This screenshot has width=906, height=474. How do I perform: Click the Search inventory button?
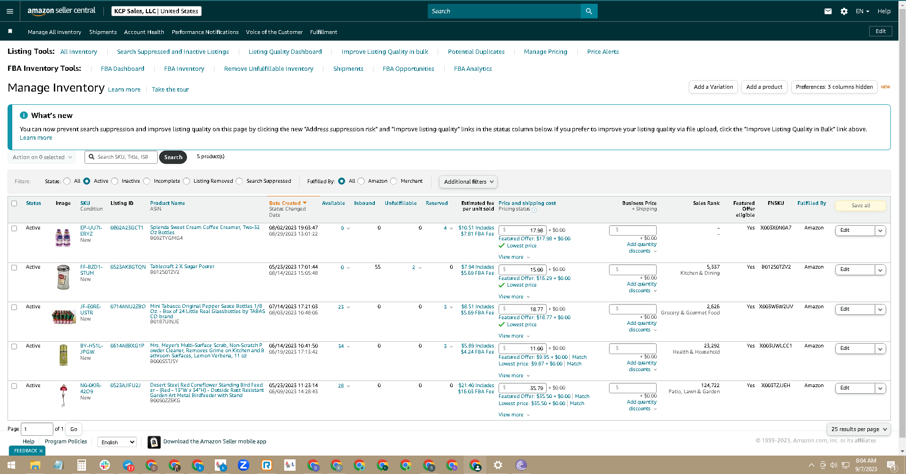(173, 157)
